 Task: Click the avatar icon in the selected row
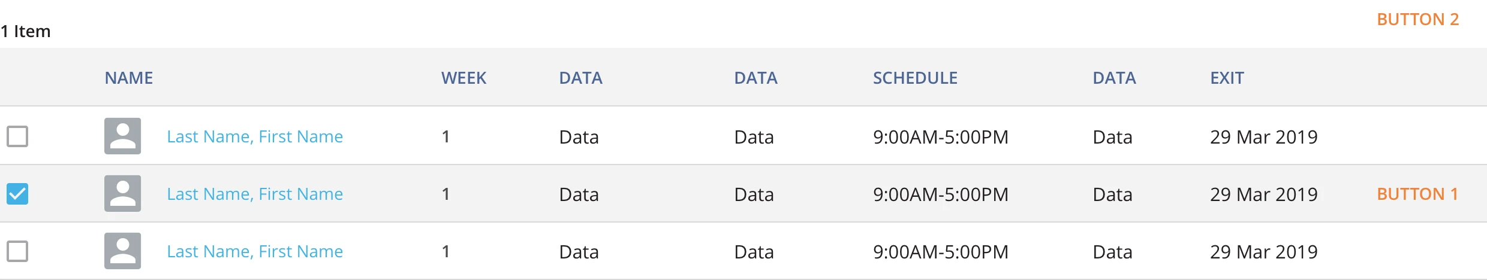pyautogui.click(x=122, y=193)
